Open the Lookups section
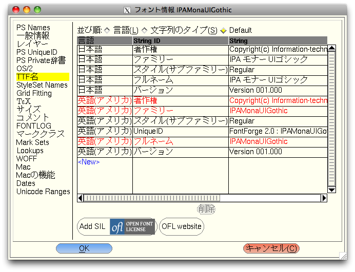 coord(30,151)
